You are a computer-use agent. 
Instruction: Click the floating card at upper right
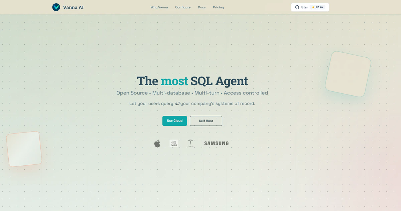click(x=348, y=74)
